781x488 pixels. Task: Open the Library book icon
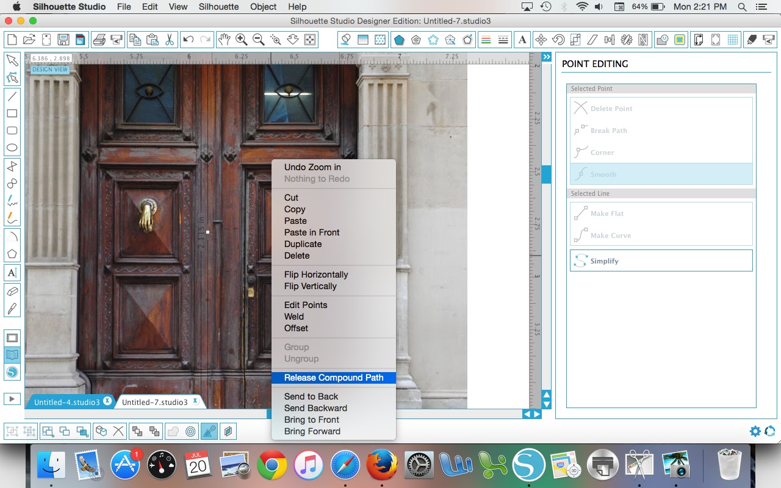click(x=12, y=354)
